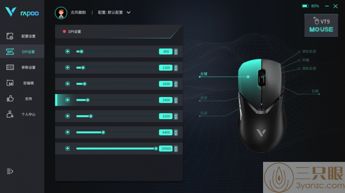Click the user avatar picture
This screenshot has height=193, width=345.
click(x=61, y=13)
